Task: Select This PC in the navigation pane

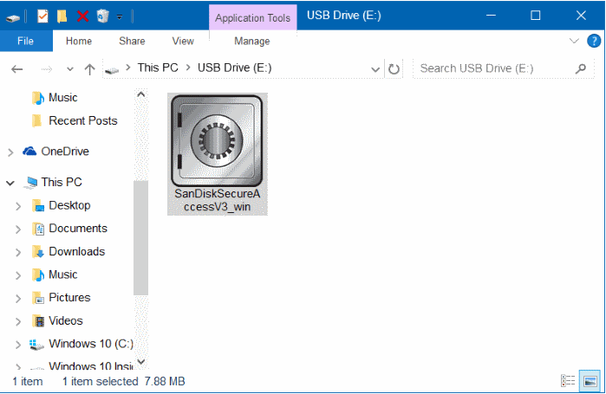Action: pyautogui.click(x=62, y=182)
